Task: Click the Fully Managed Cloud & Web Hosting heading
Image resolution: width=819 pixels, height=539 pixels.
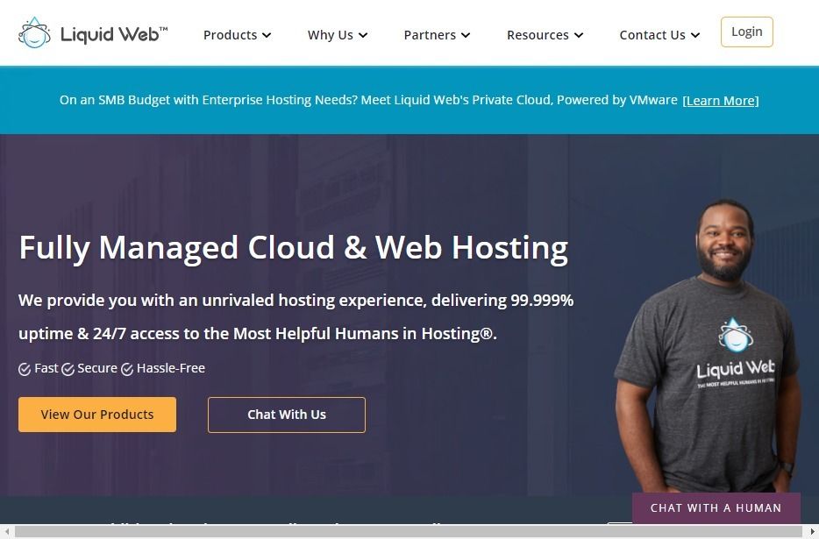Action: coord(294,248)
